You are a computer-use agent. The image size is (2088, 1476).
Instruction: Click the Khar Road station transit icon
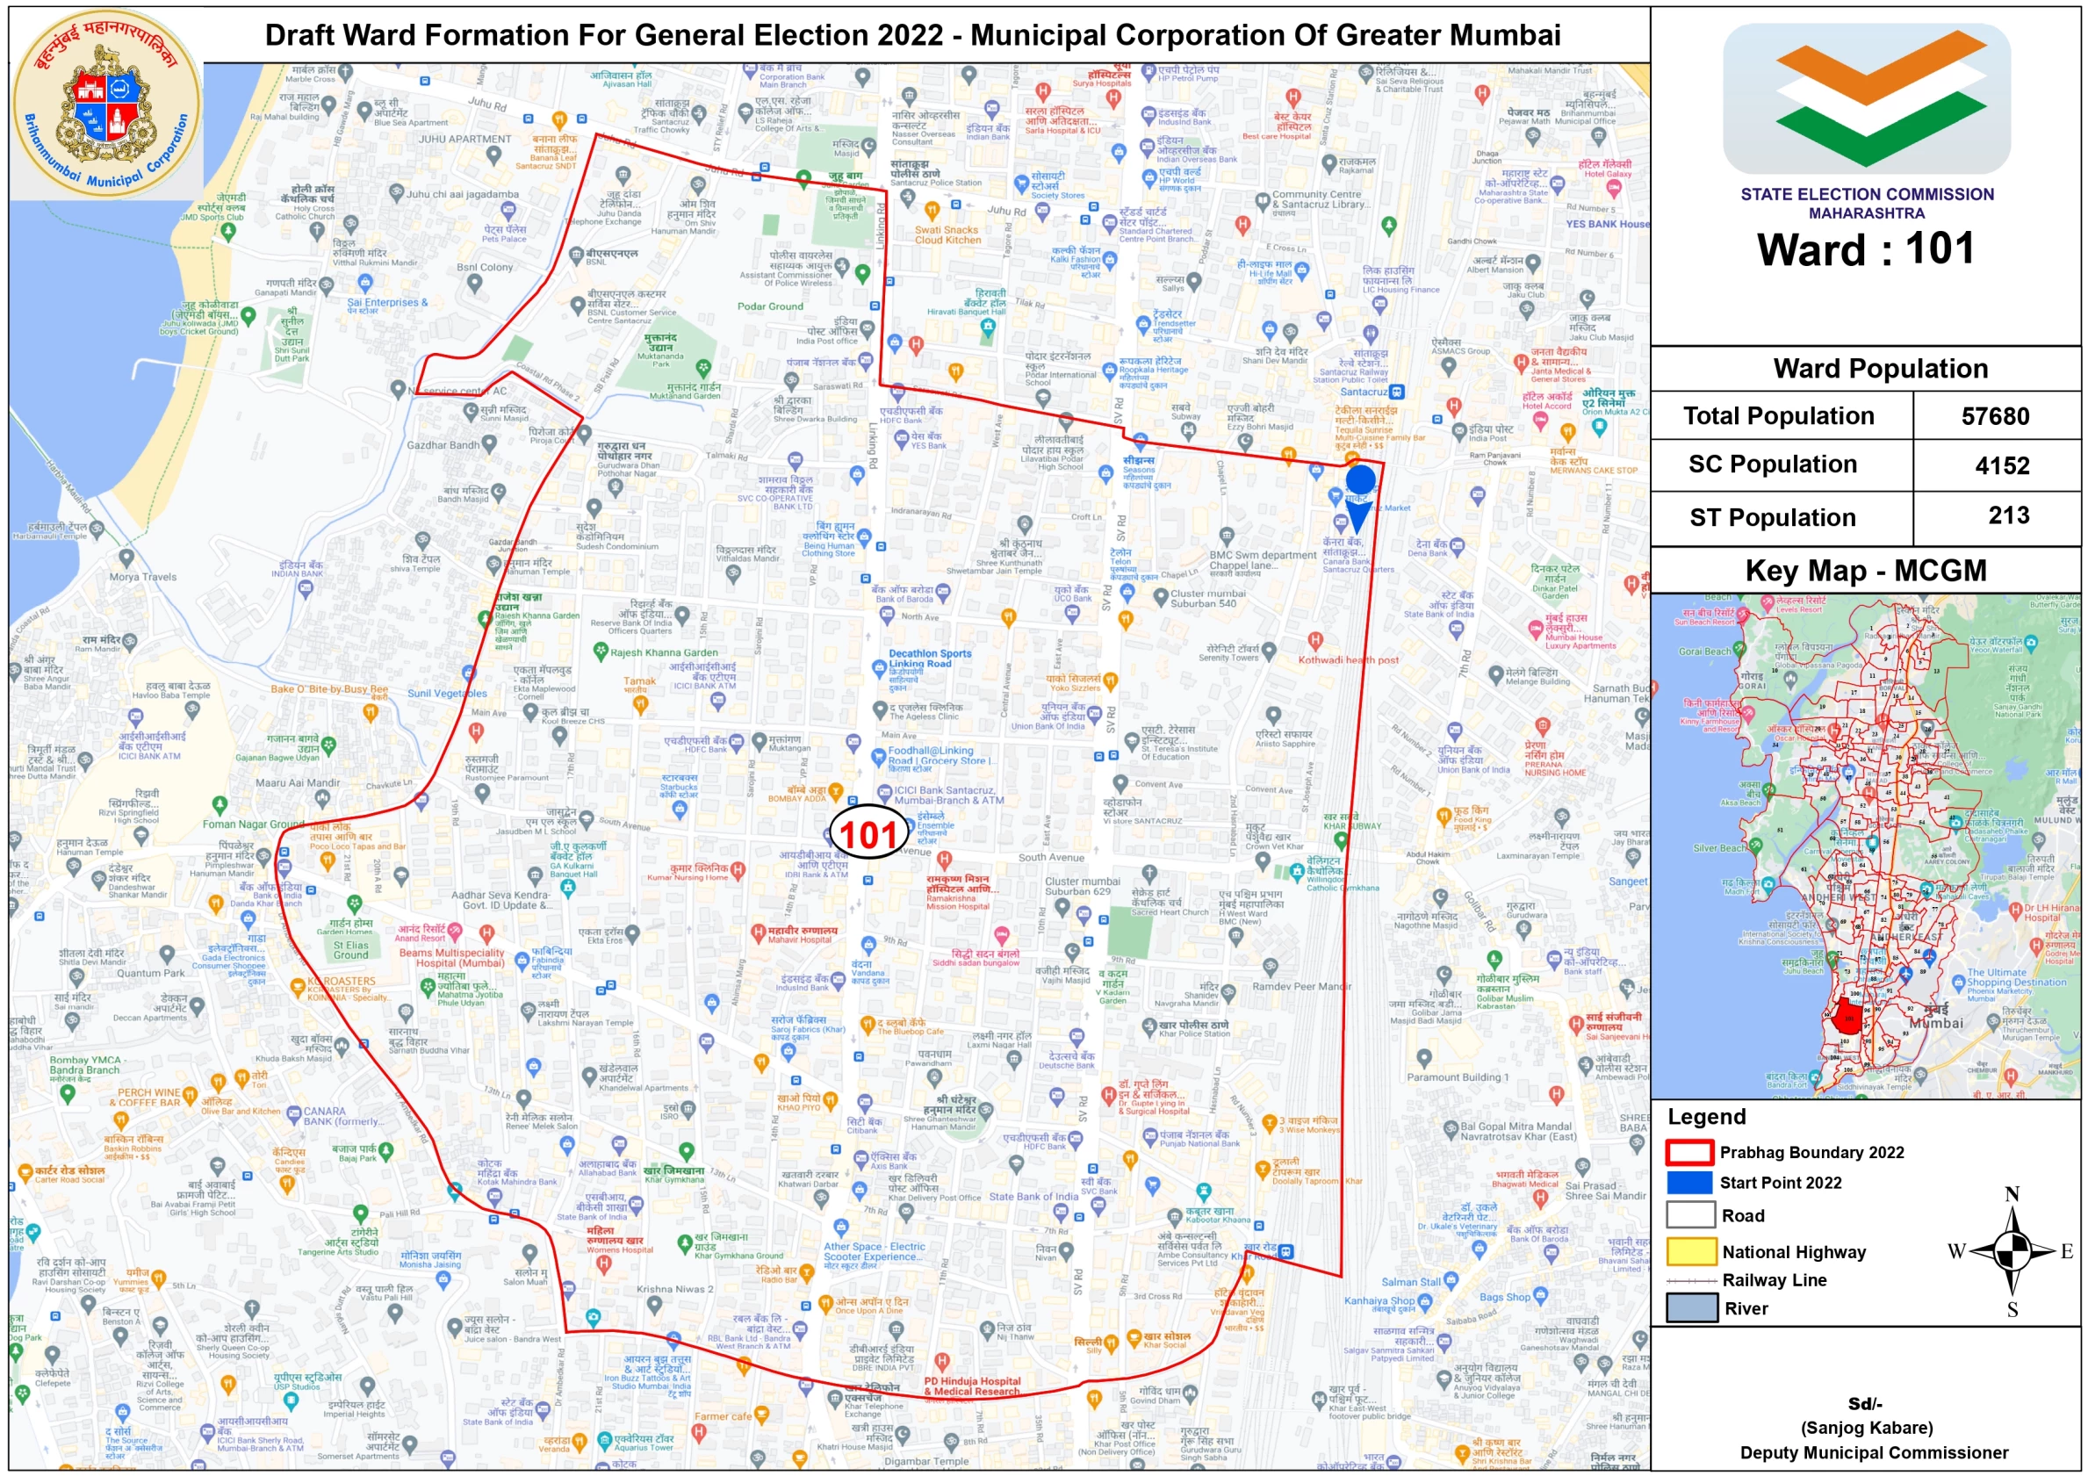(1285, 1252)
